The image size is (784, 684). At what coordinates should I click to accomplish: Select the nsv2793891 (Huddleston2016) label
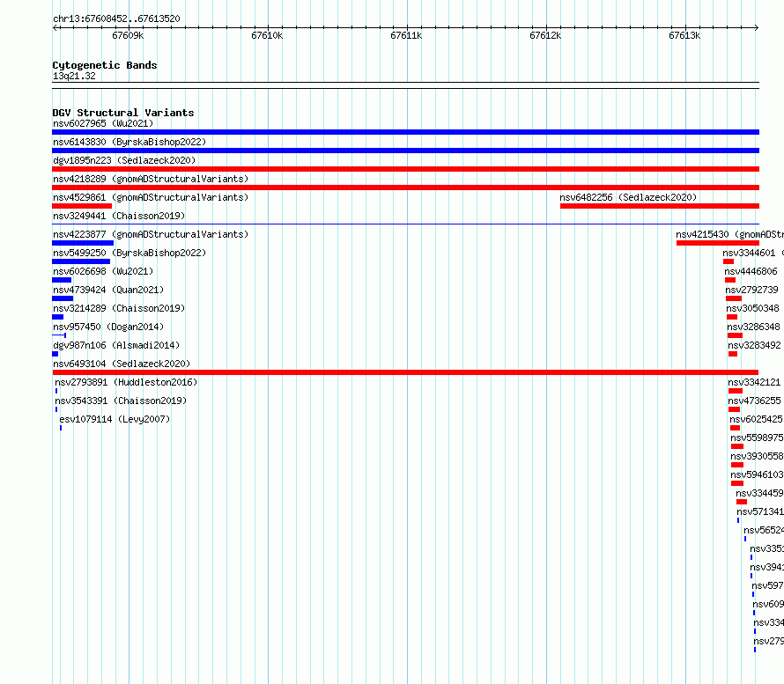127,382
